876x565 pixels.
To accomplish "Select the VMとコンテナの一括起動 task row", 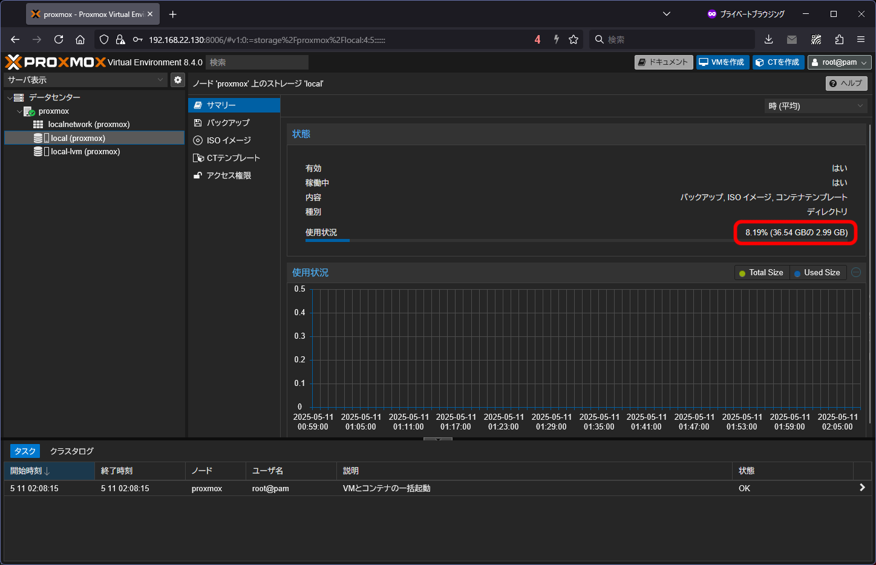I will (438, 488).
